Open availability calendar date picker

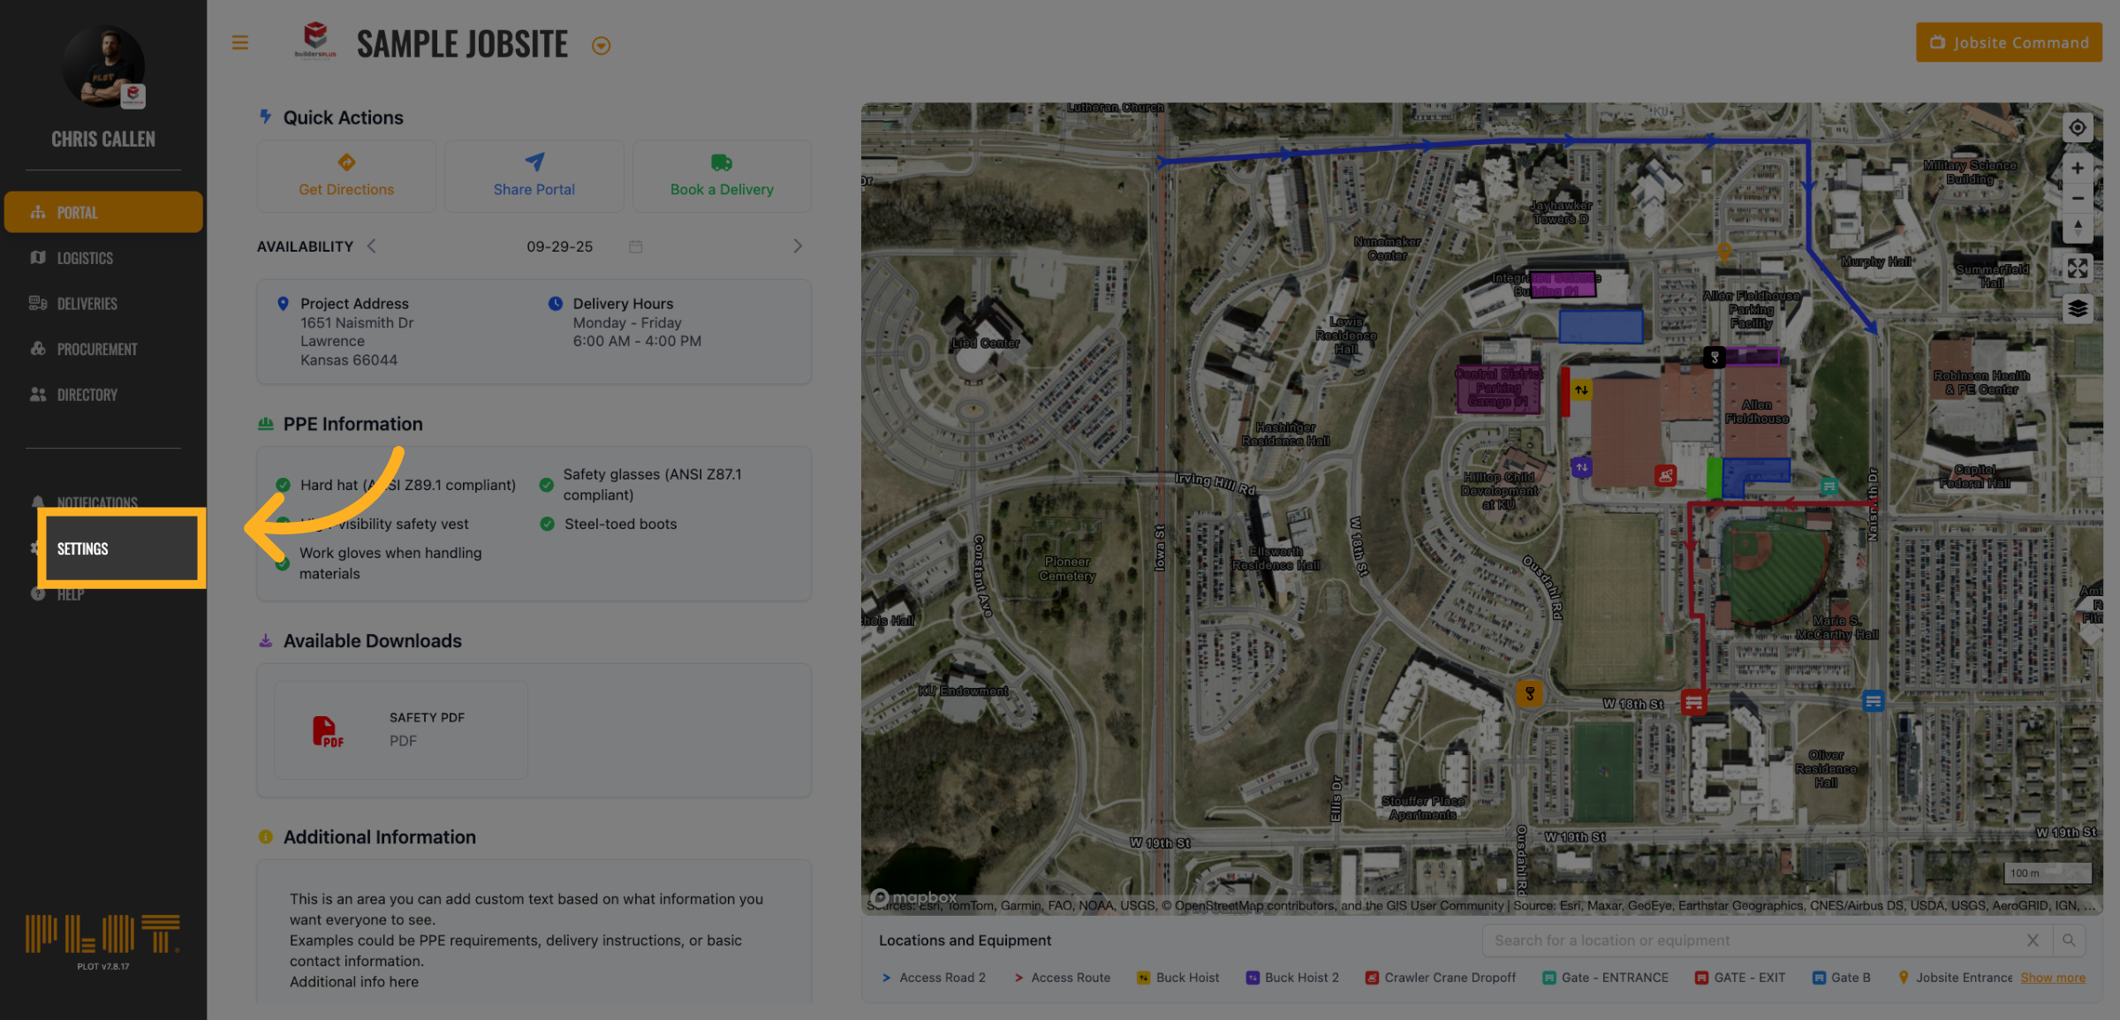(635, 246)
